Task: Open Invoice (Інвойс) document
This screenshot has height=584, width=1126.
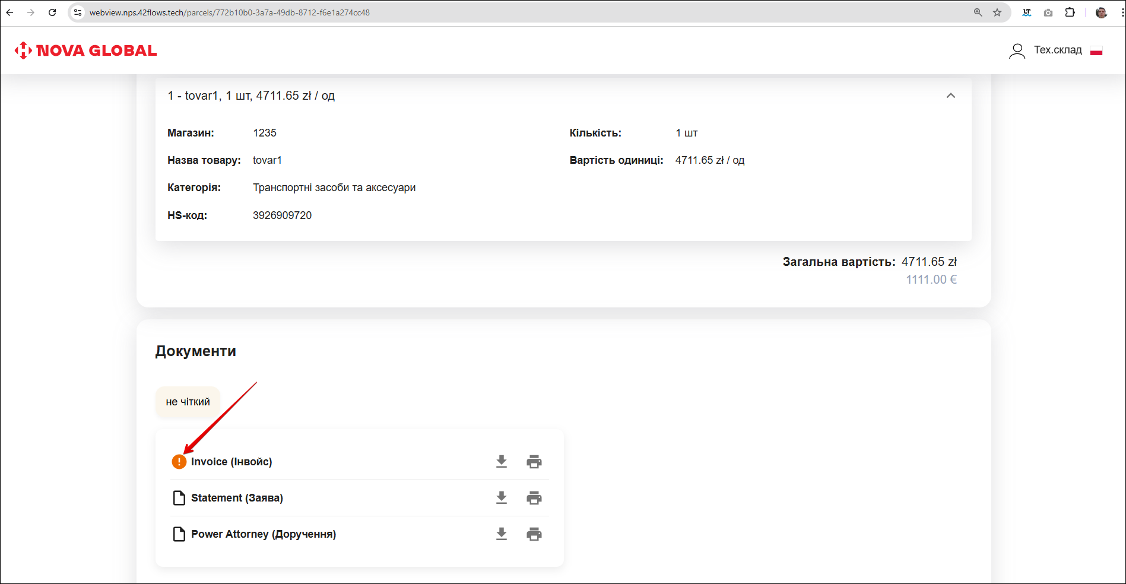Action: [x=231, y=462]
